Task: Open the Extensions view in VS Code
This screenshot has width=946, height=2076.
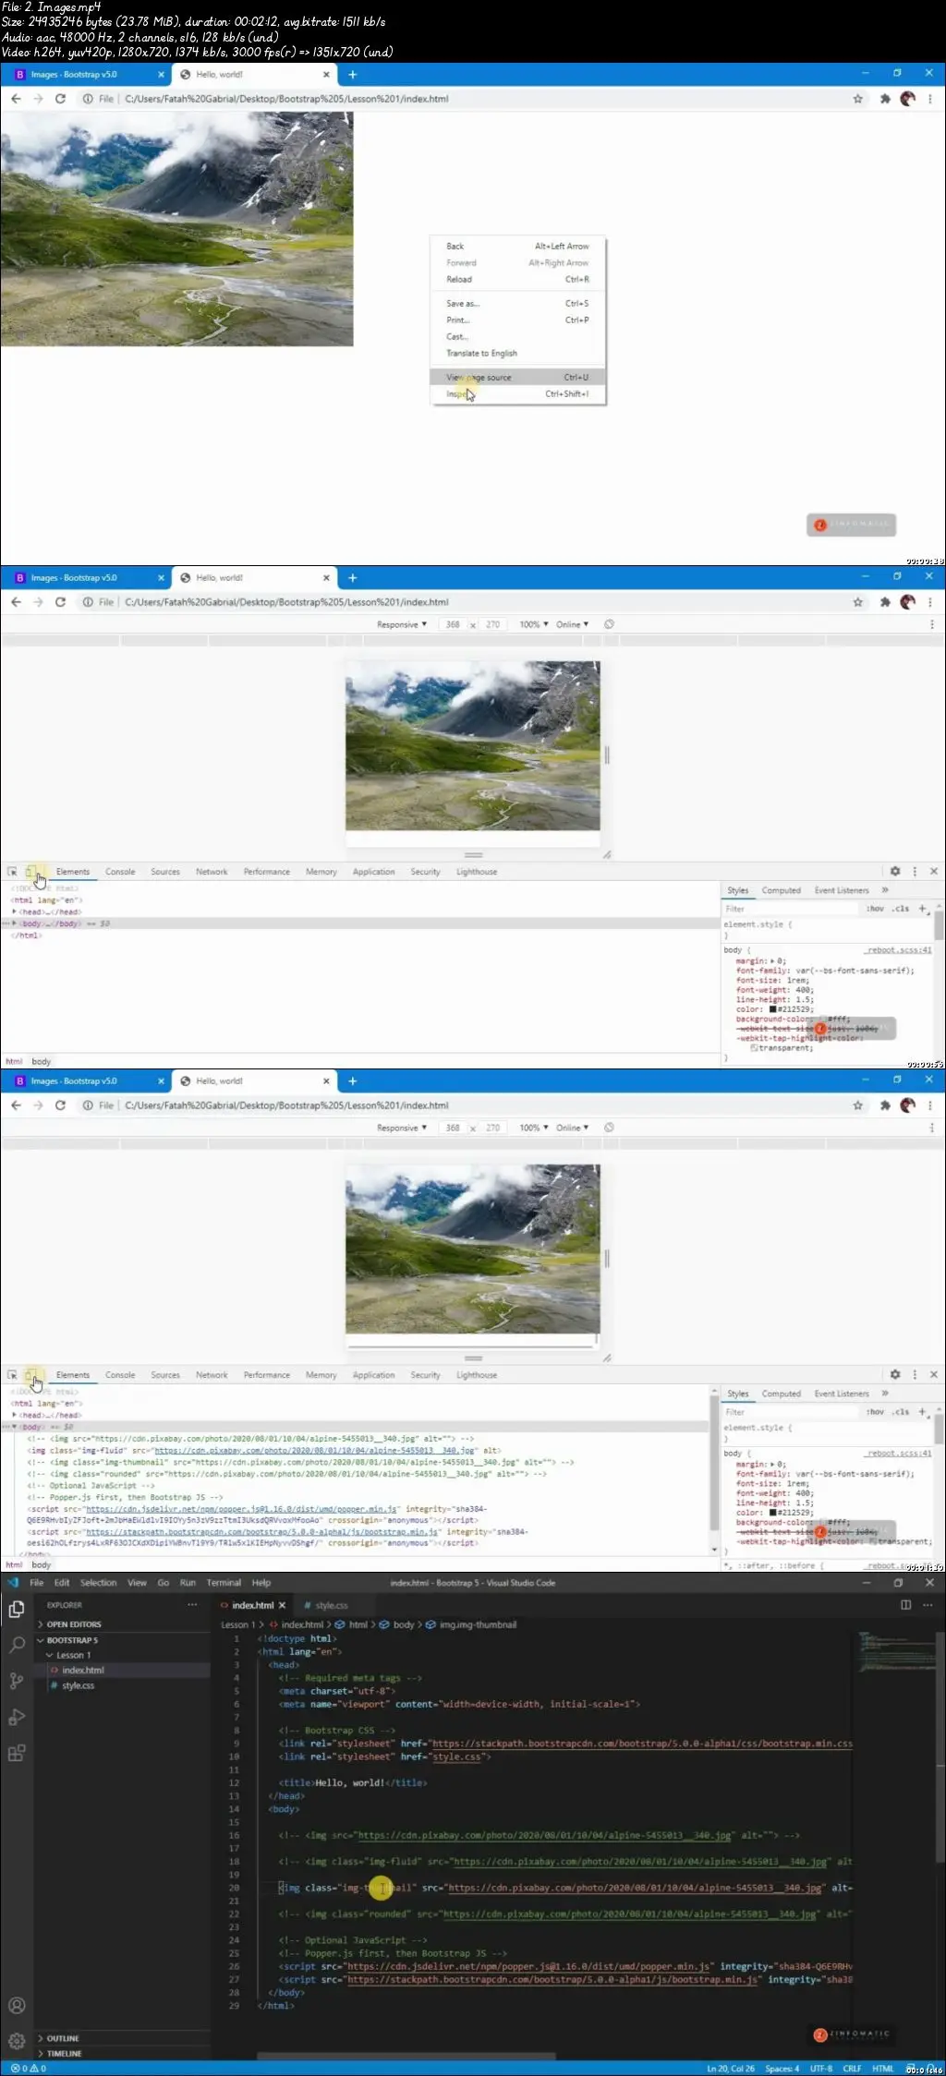Action: coord(17,1753)
